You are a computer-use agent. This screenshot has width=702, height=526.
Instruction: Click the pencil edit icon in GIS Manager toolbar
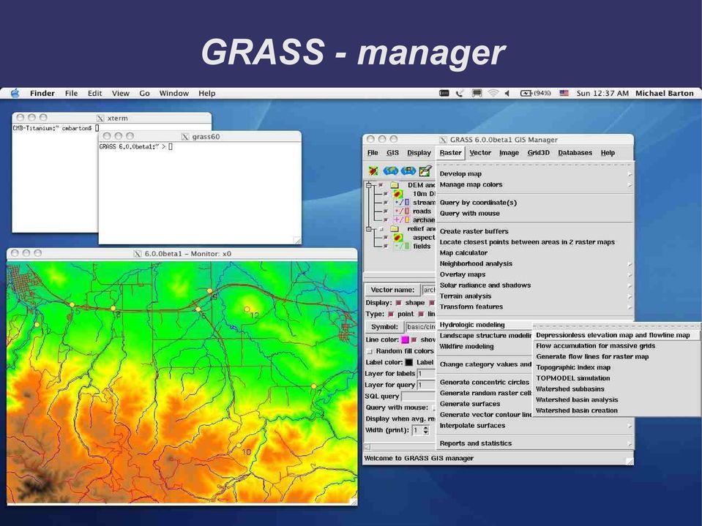(425, 171)
